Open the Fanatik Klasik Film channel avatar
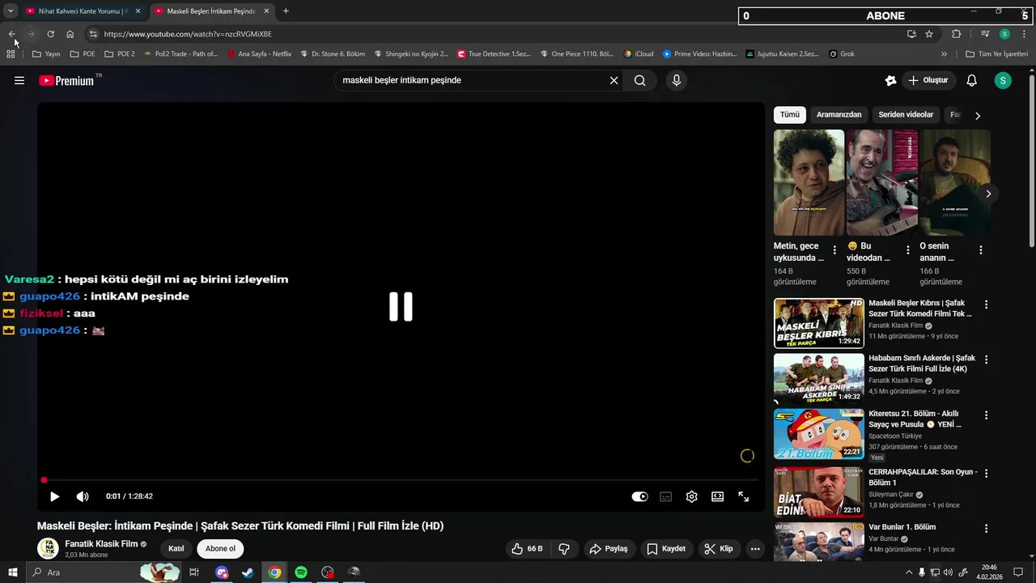1036x583 pixels. point(48,548)
